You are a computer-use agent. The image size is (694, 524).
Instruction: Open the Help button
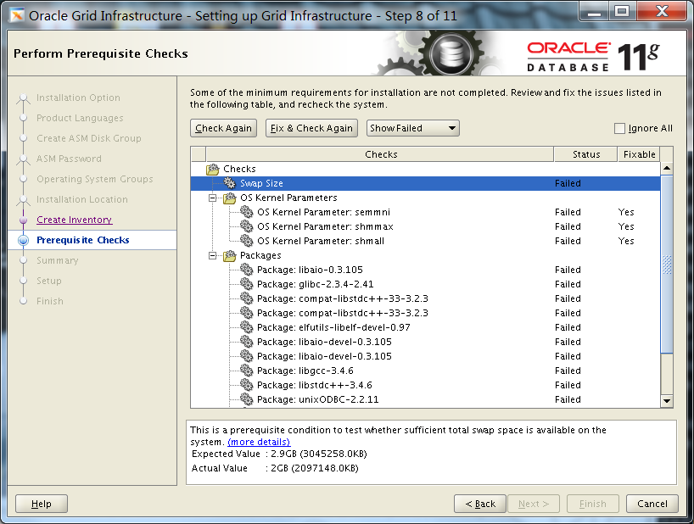click(42, 504)
